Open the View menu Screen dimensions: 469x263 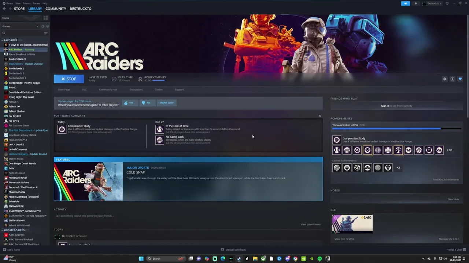(18, 3)
